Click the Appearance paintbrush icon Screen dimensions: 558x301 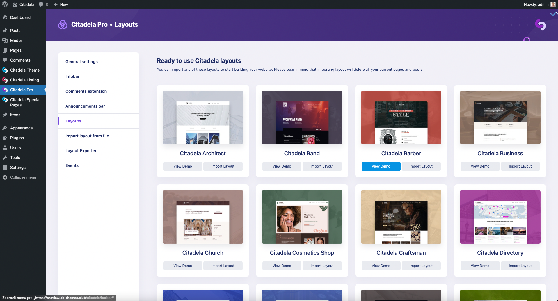pyautogui.click(x=5, y=128)
